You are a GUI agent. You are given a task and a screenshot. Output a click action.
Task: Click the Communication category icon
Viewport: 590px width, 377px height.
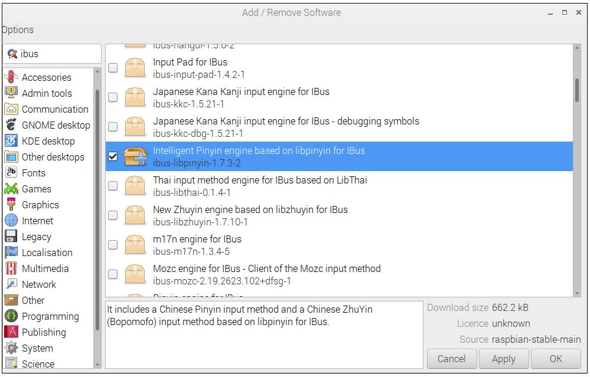tap(11, 109)
